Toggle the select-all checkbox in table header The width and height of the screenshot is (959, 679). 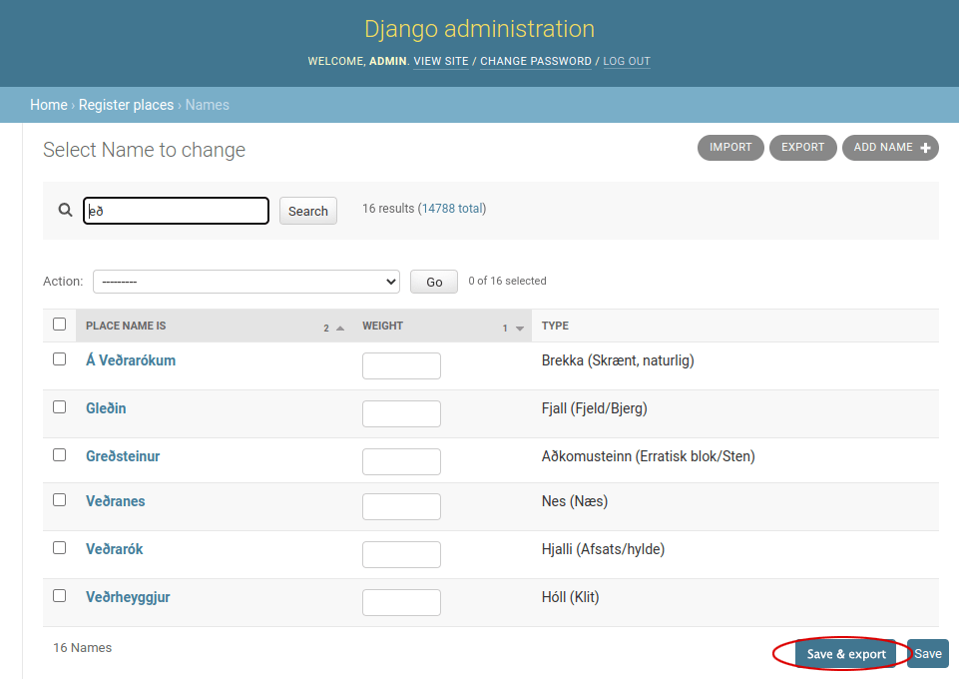pyautogui.click(x=59, y=325)
